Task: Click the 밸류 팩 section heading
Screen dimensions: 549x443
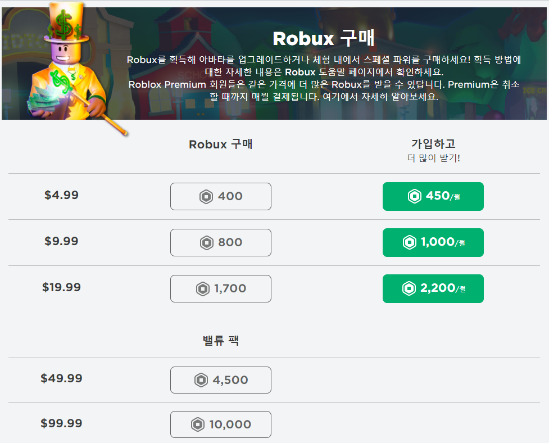Action: click(220, 340)
